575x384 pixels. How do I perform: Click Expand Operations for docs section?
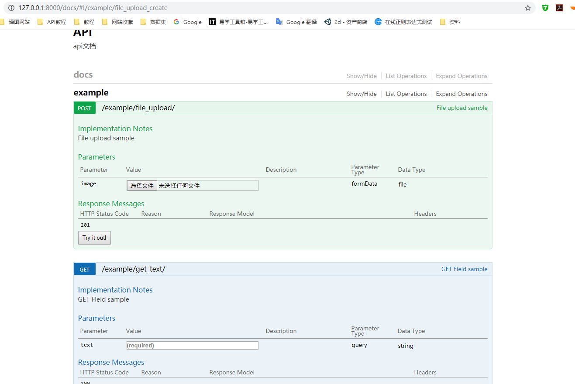[461, 76]
